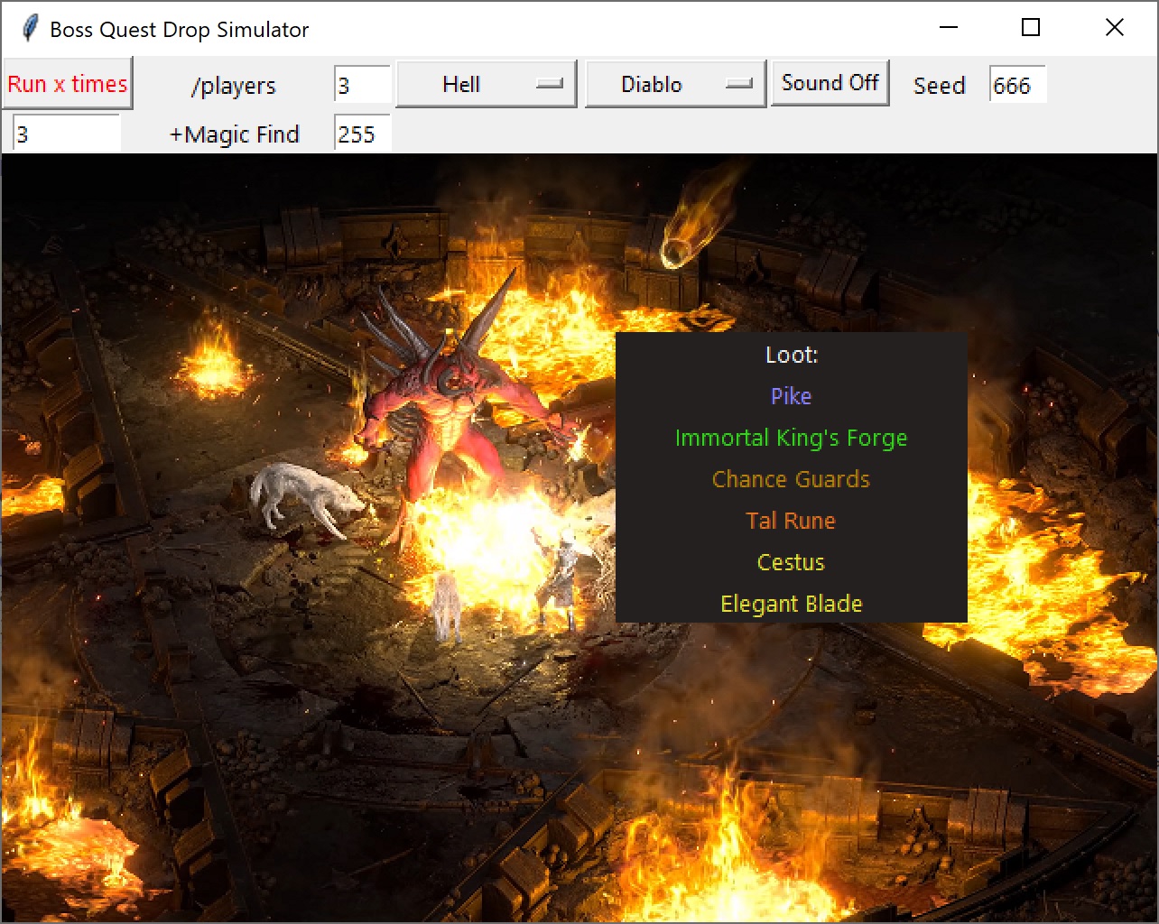Click the feather icon in title bar
1159x924 pixels.
click(x=29, y=29)
